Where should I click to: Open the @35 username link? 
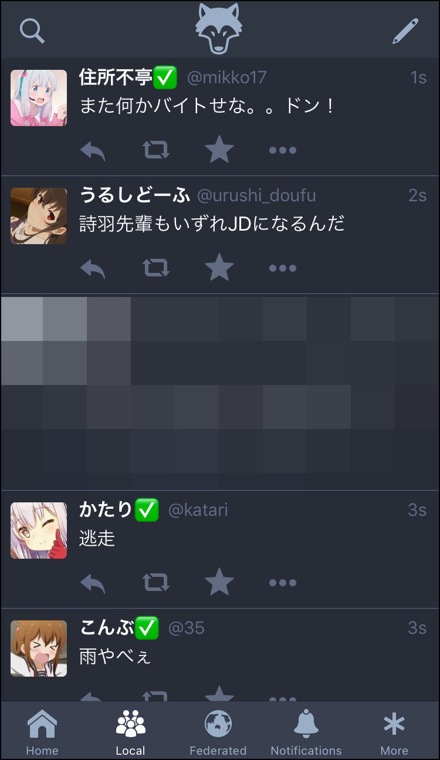coord(187,629)
